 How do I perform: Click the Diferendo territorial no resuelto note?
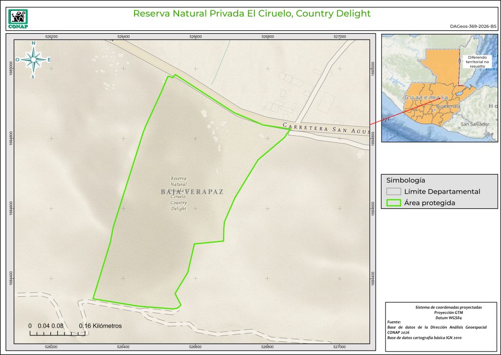(475, 61)
